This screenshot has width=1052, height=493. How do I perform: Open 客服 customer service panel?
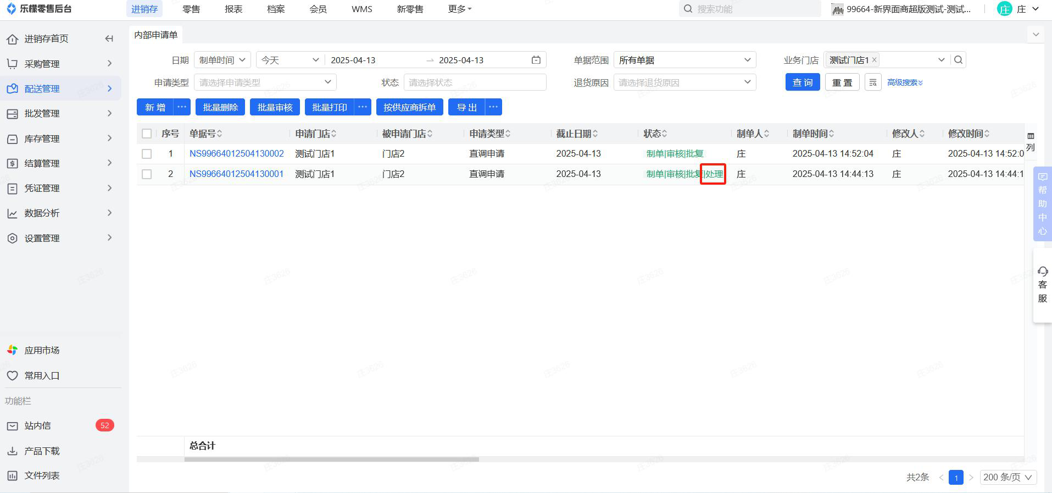tap(1042, 285)
